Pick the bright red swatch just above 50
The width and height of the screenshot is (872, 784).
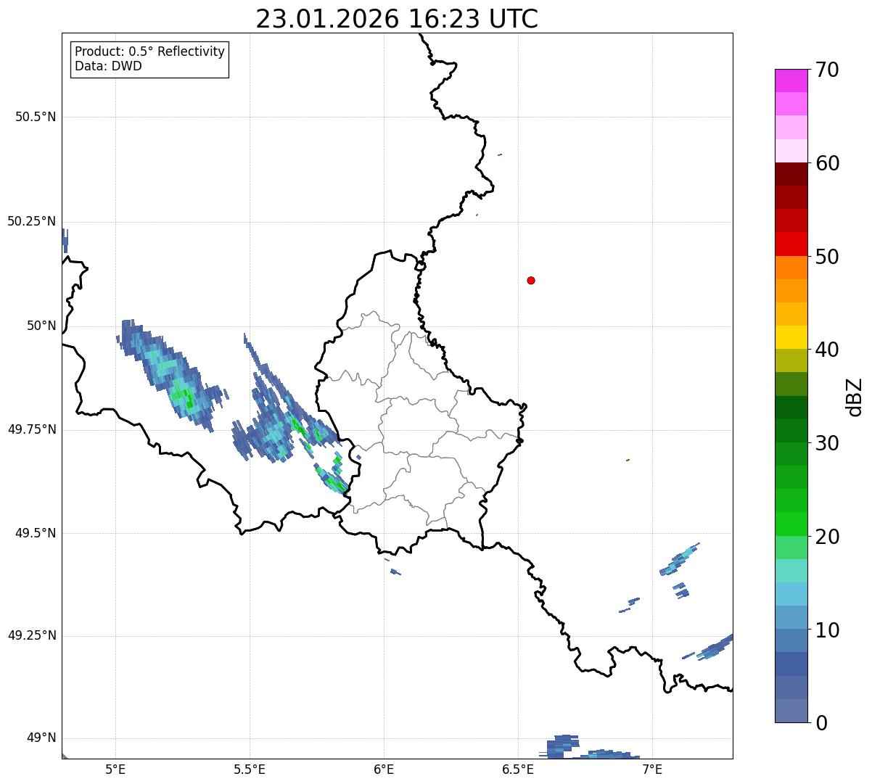(x=791, y=244)
